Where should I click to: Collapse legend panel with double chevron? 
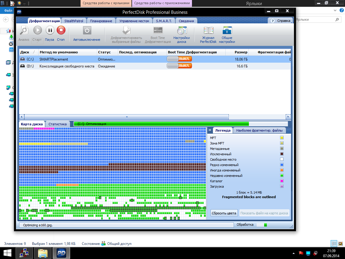(x=210, y=130)
